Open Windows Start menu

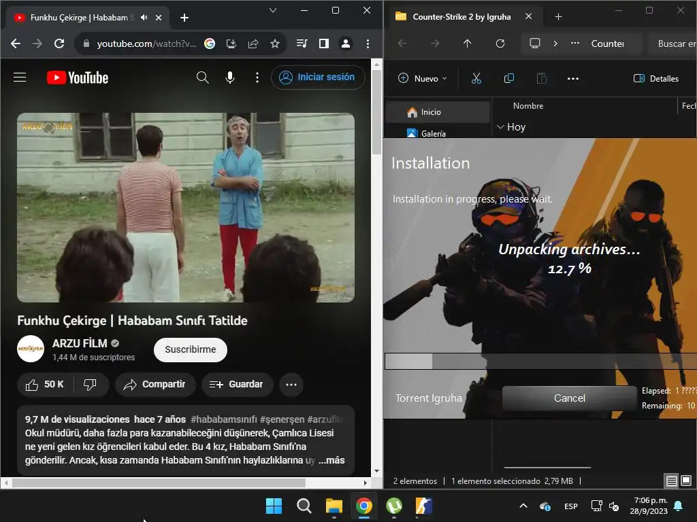coord(274,506)
